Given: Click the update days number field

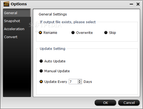Looking at the screenshot, I should 73,82.
